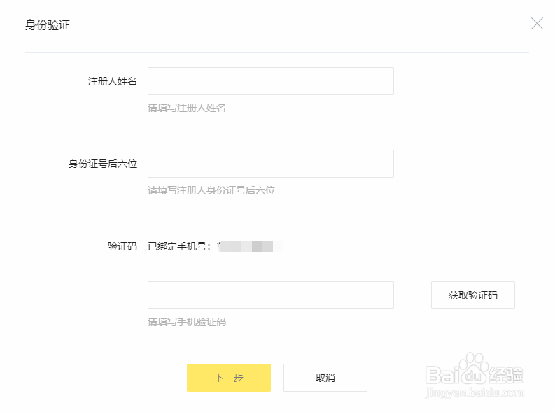Click the 身份验证 dialog title

(x=48, y=25)
